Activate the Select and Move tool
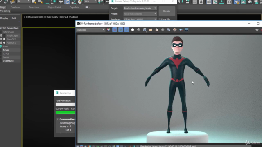Screen dimensions: 262x147 click(61, 2)
